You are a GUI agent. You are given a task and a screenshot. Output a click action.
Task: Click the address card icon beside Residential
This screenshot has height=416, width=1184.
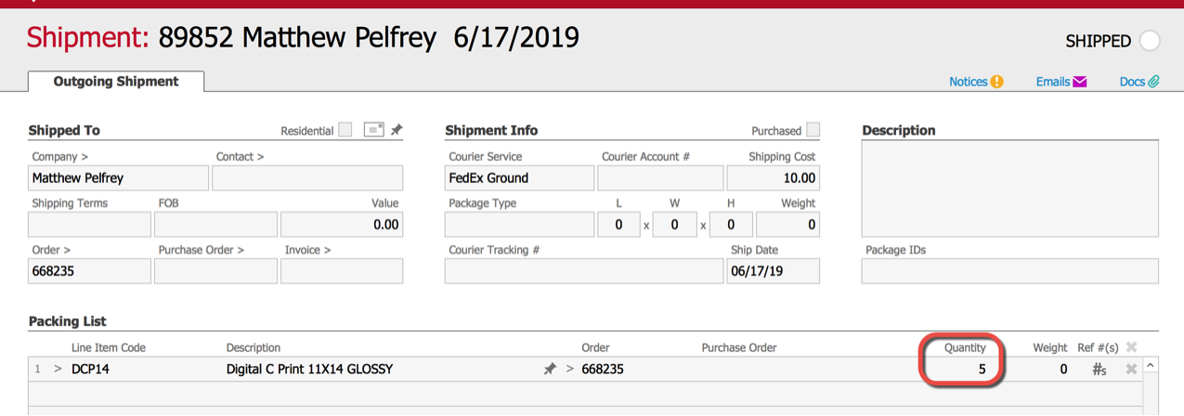coord(373,130)
